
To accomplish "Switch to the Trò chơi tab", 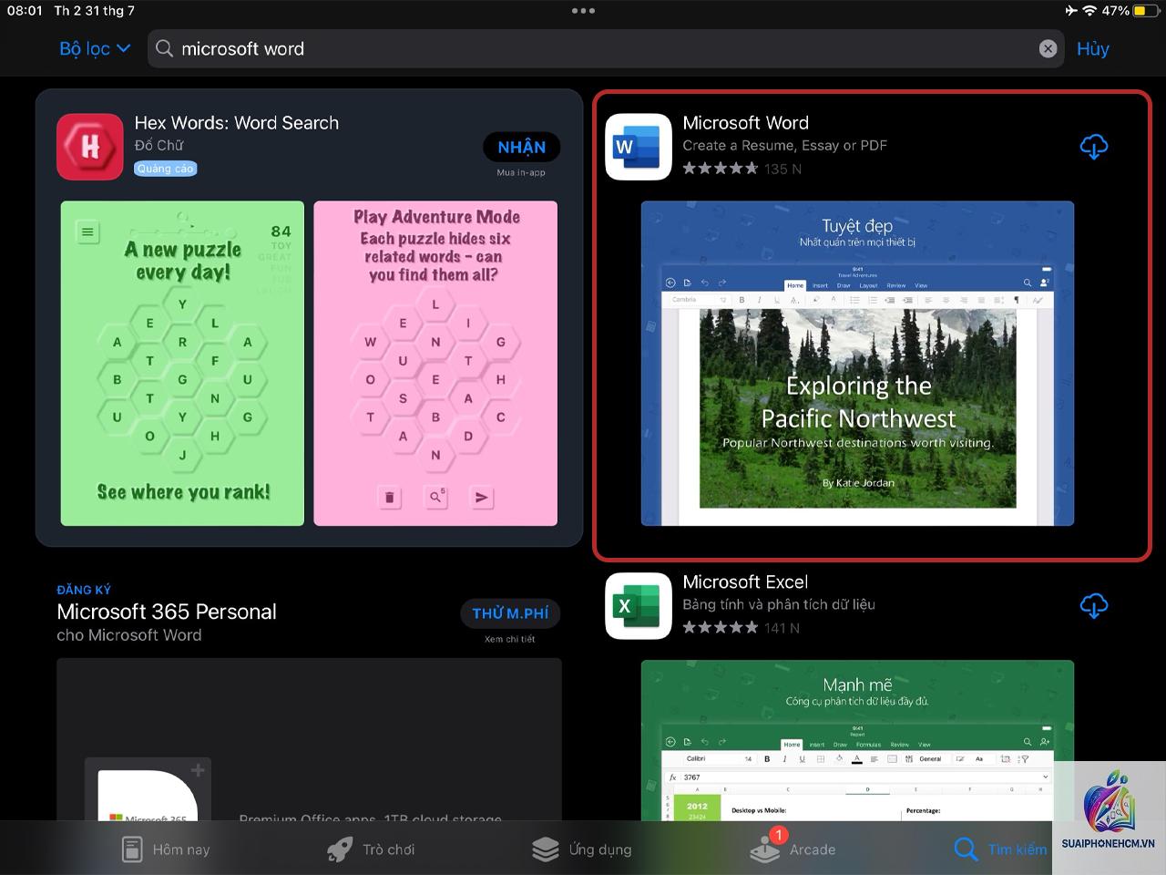I will point(371,849).
